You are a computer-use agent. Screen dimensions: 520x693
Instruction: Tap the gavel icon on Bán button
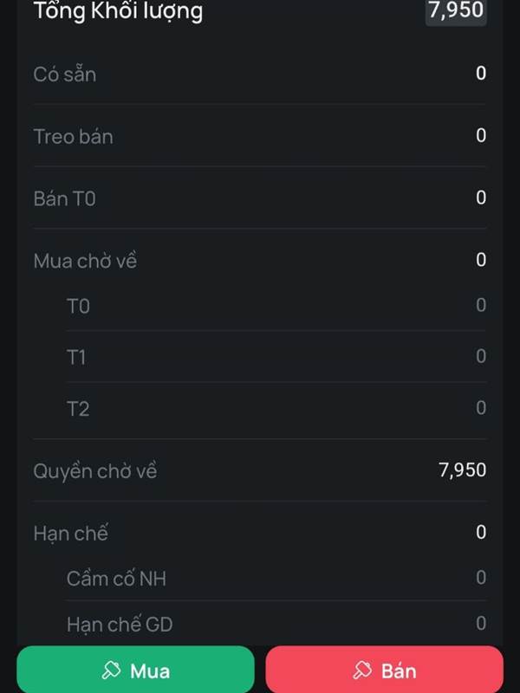(x=362, y=670)
